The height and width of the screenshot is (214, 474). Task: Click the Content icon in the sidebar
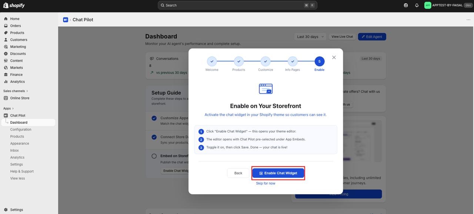point(6,61)
